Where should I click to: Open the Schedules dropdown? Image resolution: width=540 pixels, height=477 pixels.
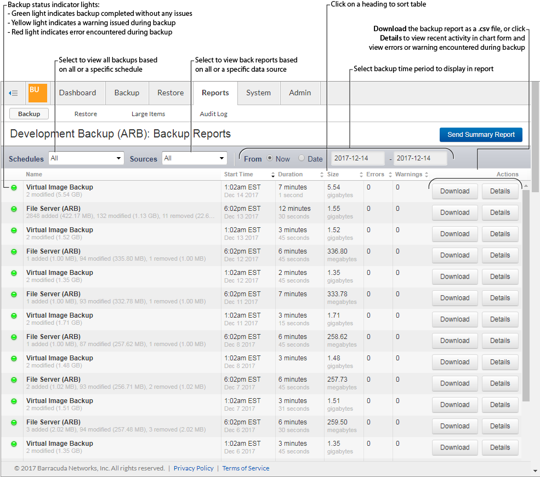coord(86,158)
